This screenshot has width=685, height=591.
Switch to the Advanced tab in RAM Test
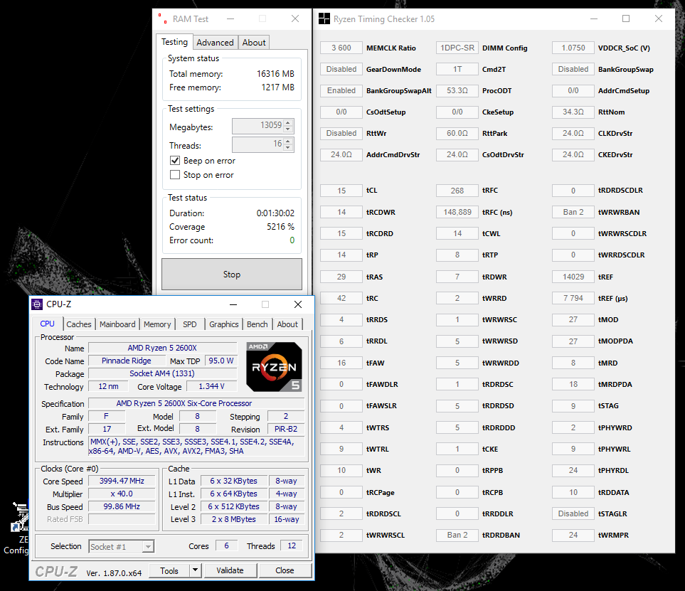[x=215, y=42]
